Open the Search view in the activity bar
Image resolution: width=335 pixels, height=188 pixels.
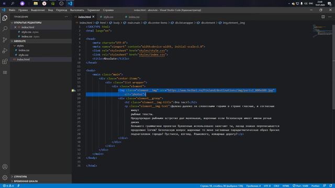click(x=5, y=29)
